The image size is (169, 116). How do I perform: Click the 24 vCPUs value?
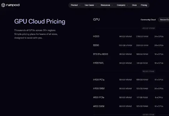159,36
